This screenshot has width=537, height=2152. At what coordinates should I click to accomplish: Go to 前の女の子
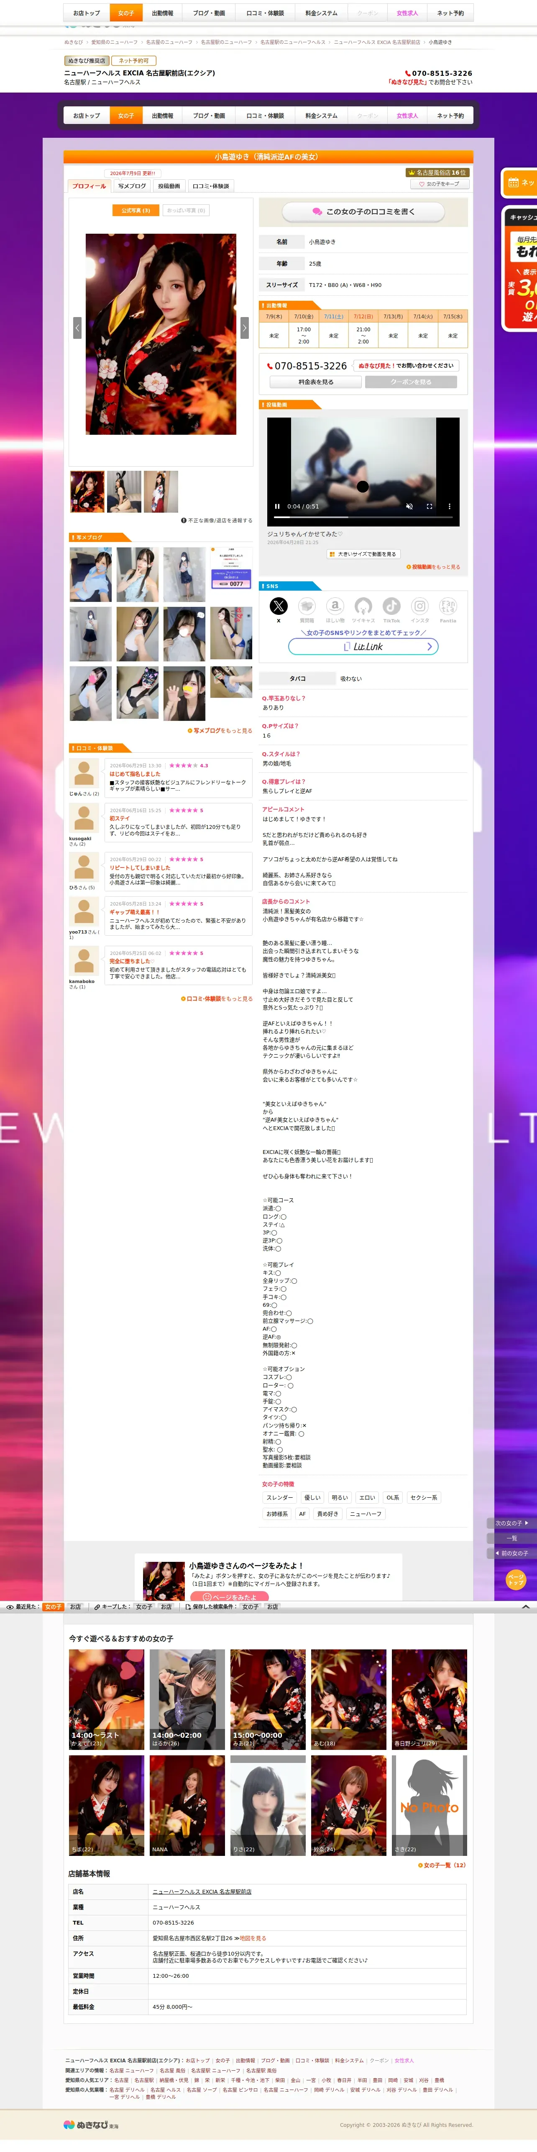(x=511, y=1553)
